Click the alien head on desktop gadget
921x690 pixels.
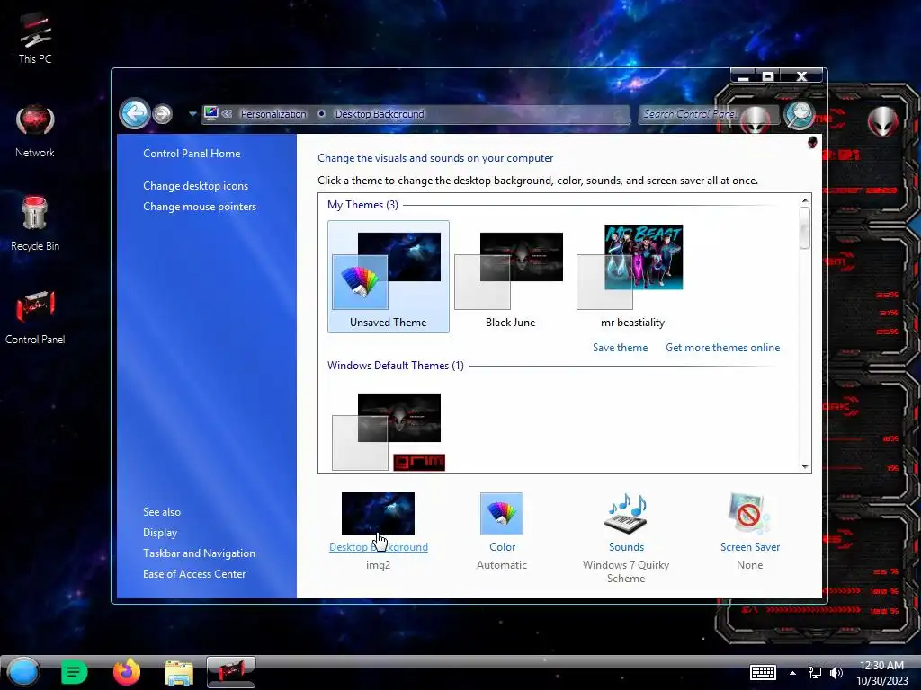[883, 121]
